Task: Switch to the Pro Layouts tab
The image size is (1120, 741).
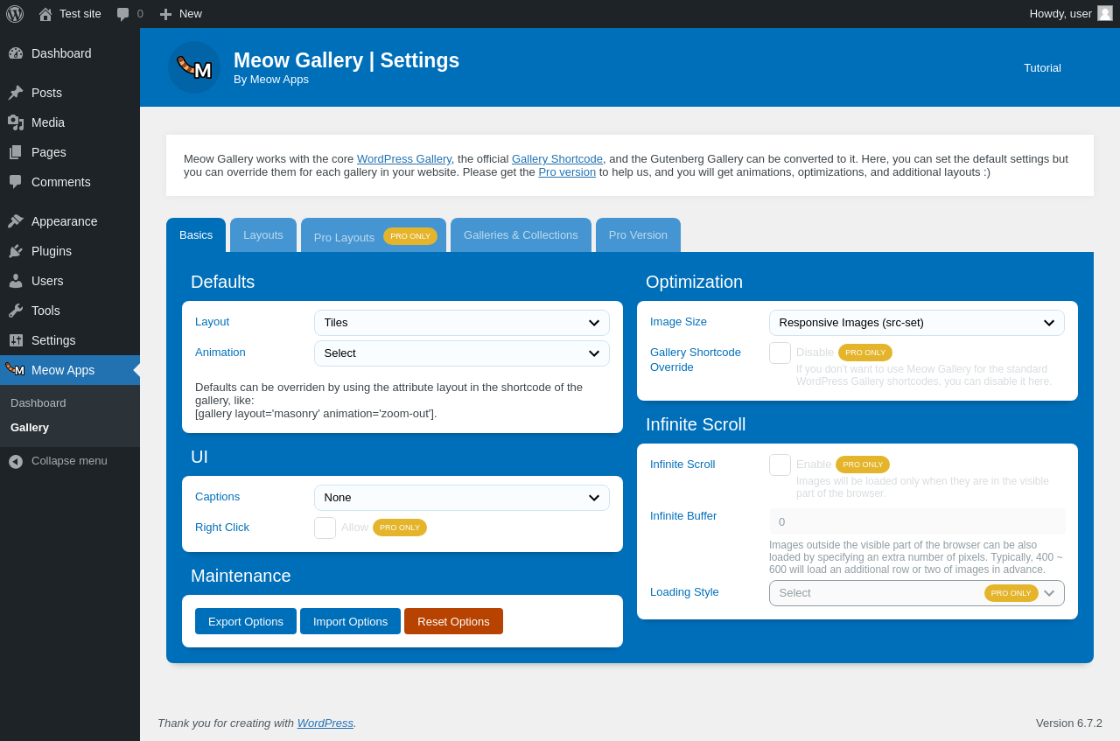Action: [x=374, y=236]
